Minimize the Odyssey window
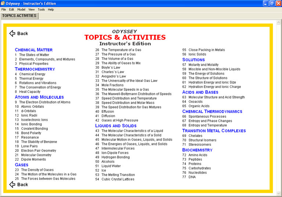Image resolution: width=282 pixels, height=197 pixels. click(265, 3)
